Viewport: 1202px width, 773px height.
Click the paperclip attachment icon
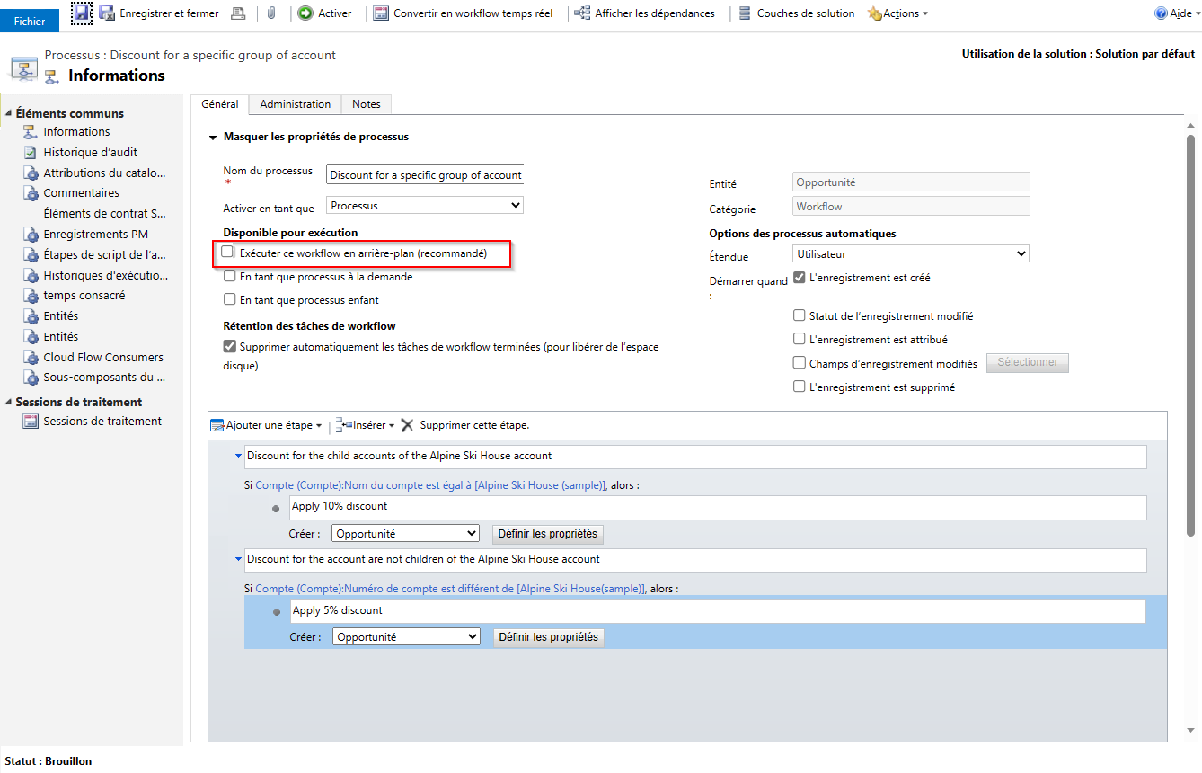click(270, 13)
